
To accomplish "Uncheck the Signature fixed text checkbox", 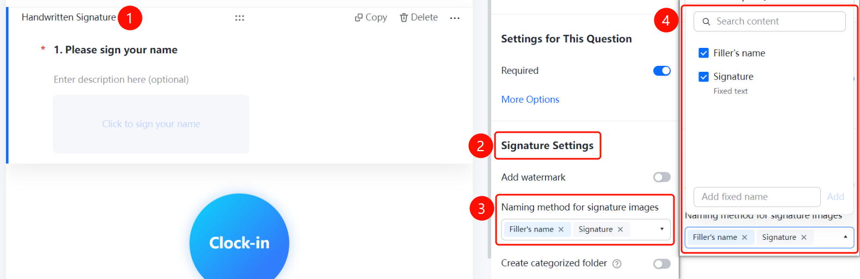I will pos(704,77).
